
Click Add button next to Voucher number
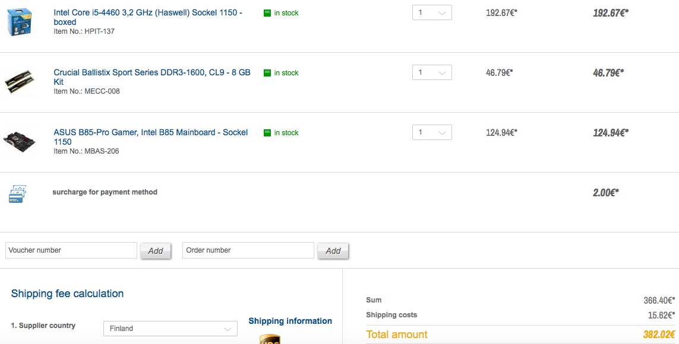pos(156,251)
